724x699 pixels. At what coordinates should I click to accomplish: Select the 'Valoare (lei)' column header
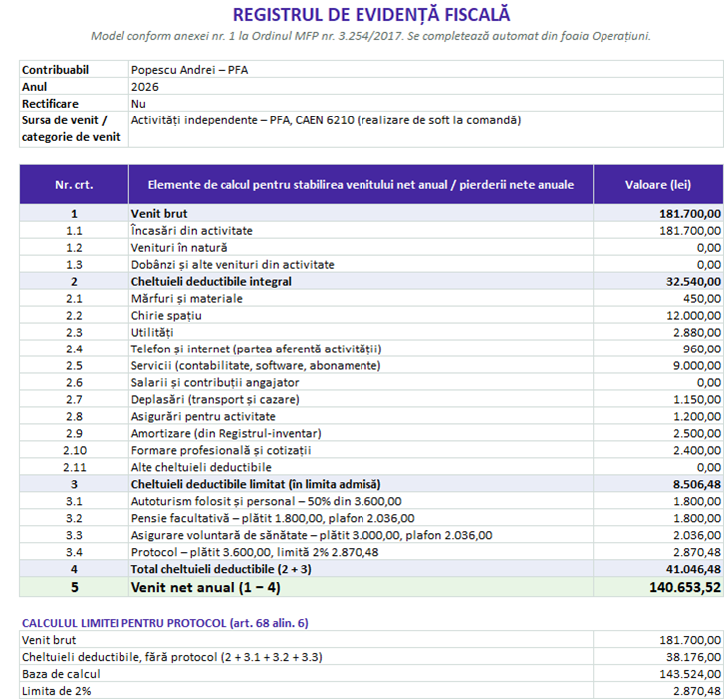658,184
